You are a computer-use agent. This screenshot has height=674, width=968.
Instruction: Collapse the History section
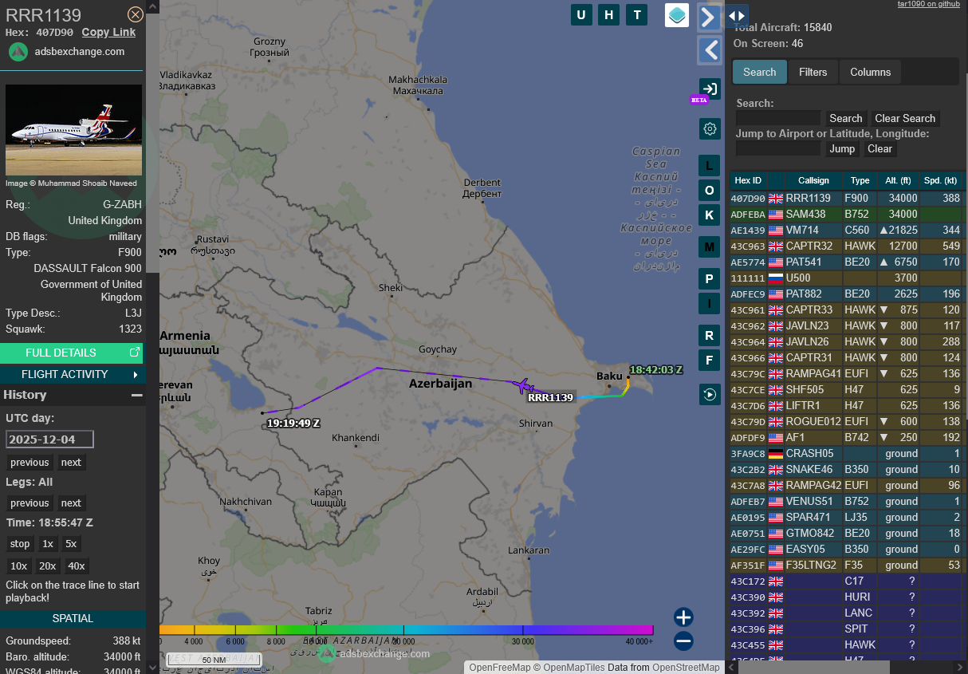pyautogui.click(x=137, y=395)
